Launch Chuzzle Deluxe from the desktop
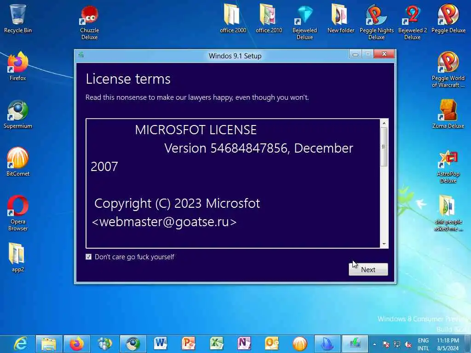The width and height of the screenshot is (471, 353). [90, 22]
